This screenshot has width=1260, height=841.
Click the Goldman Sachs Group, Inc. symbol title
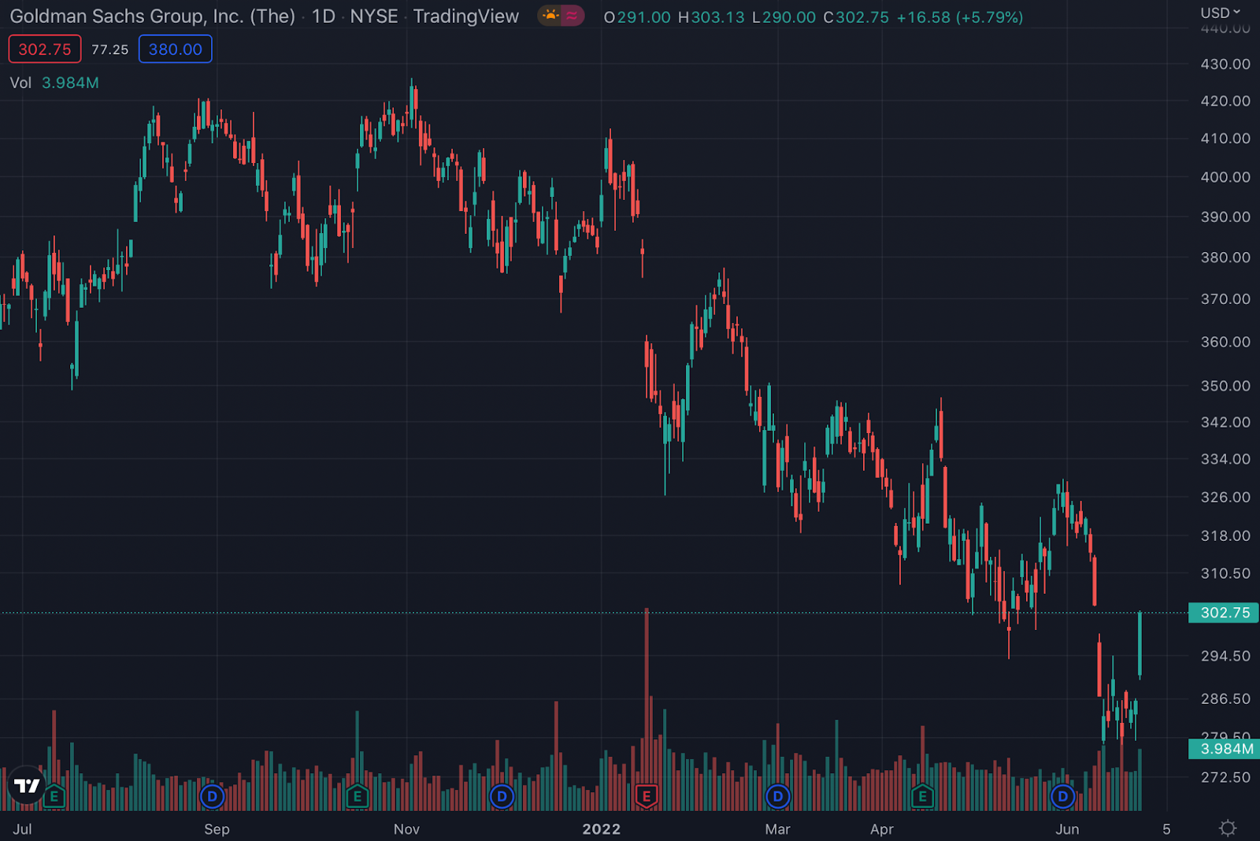click(x=152, y=17)
